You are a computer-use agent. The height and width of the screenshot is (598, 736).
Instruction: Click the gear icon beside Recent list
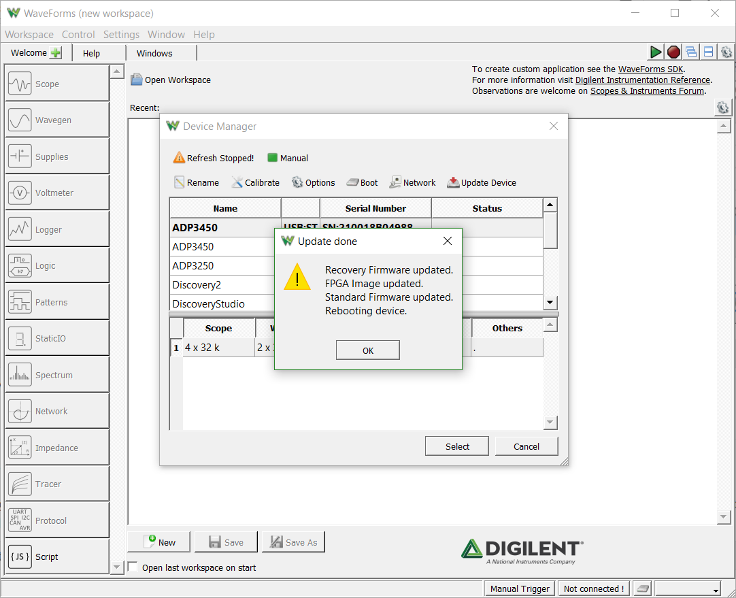coord(723,107)
